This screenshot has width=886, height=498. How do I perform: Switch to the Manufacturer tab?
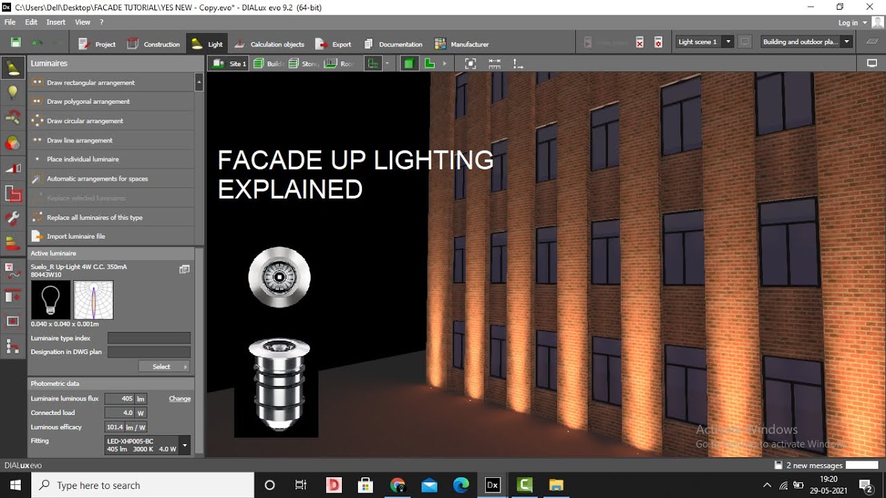tap(461, 44)
